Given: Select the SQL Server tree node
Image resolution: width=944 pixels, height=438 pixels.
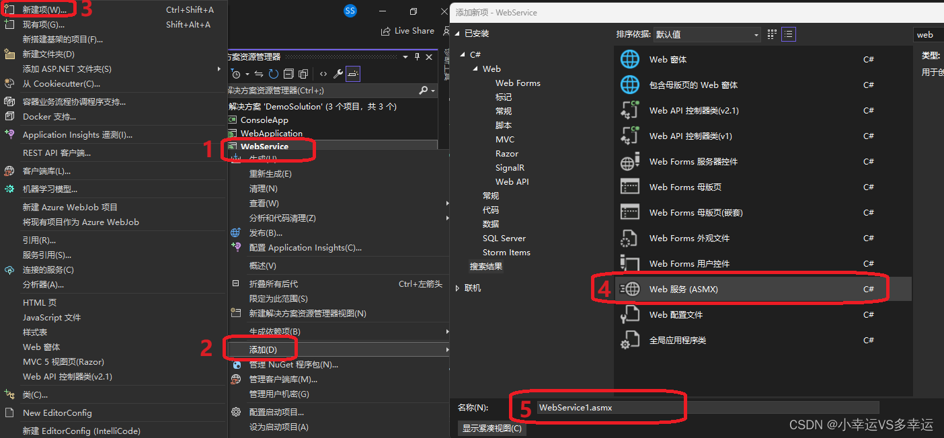Looking at the screenshot, I should (x=504, y=238).
